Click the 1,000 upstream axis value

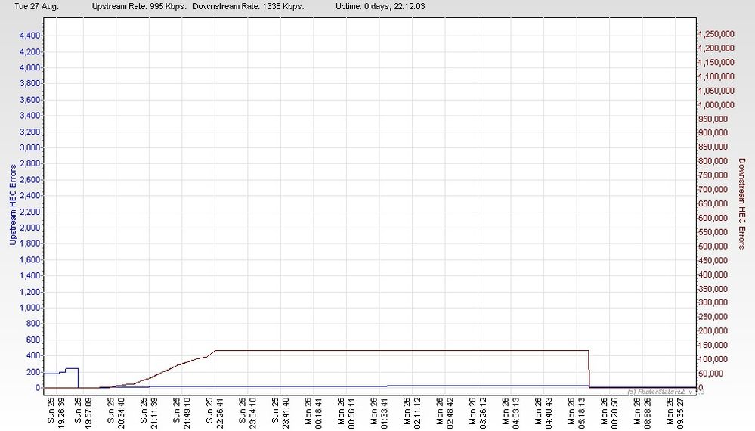[30, 308]
